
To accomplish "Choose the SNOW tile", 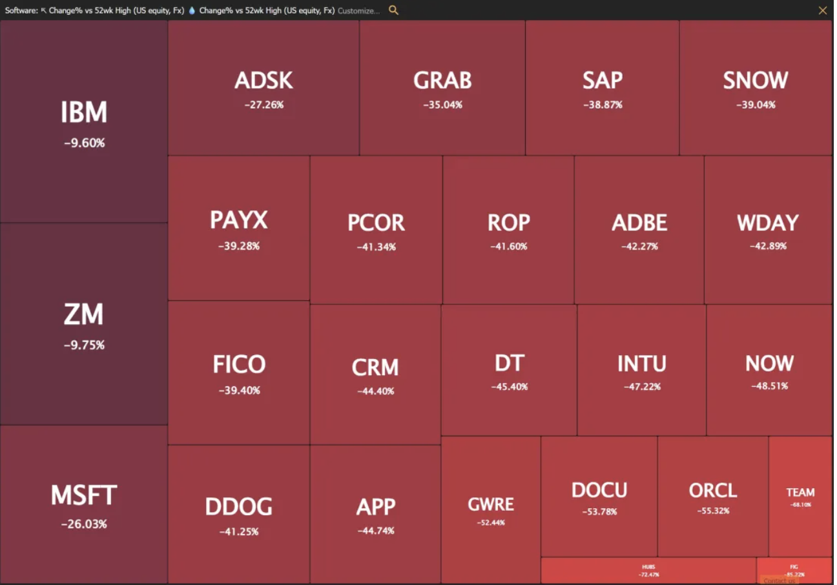I will (x=755, y=88).
